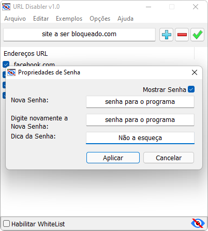This screenshot has width=208, height=231.
Task: Close the Propriedades de Senha dialog
Action: pos(195,72)
